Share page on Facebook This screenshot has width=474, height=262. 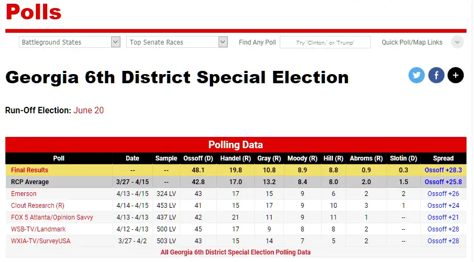(436, 75)
